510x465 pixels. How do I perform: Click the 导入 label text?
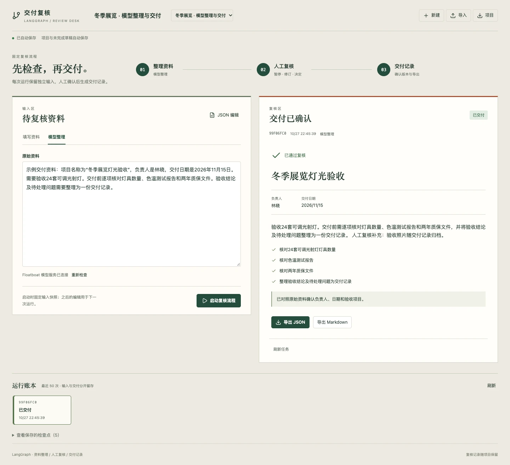pos(463,16)
